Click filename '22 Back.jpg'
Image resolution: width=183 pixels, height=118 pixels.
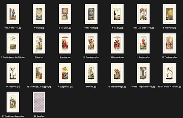39,116
